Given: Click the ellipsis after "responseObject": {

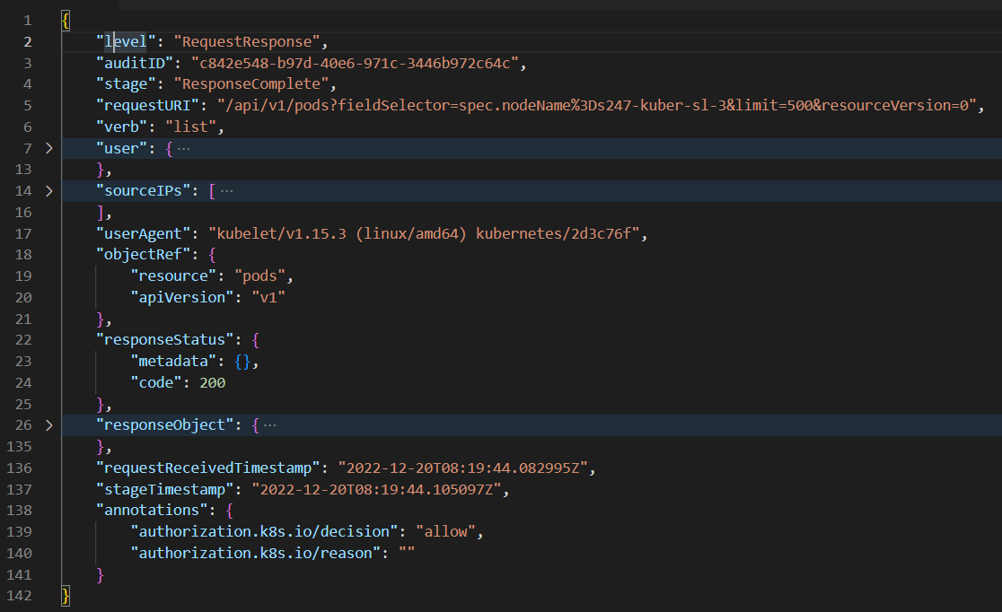Looking at the screenshot, I should coord(269,425).
